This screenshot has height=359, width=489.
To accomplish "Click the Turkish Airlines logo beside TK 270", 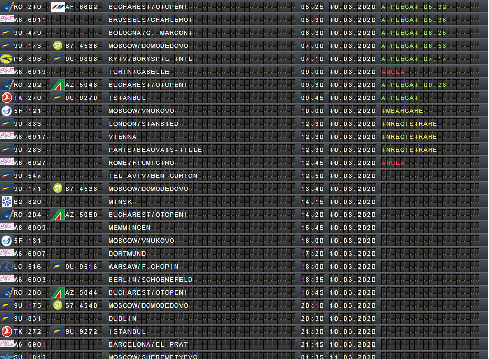I will (7, 98).
